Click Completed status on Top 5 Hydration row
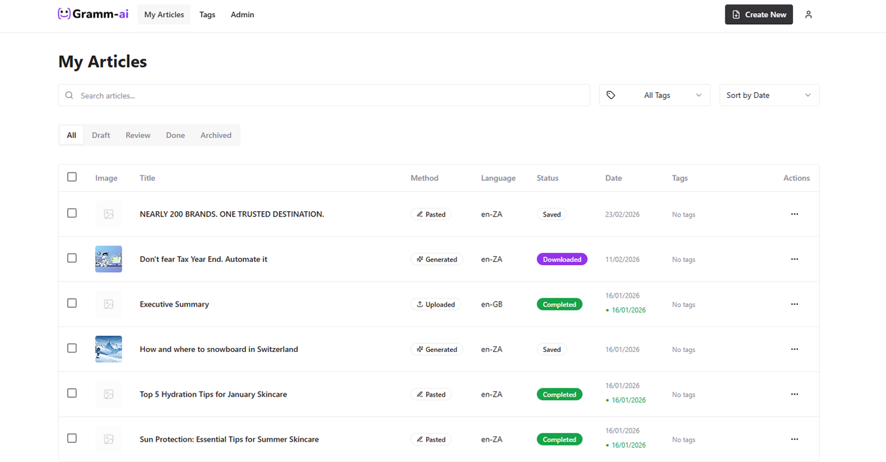886x462 pixels. click(x=559, y=395)
